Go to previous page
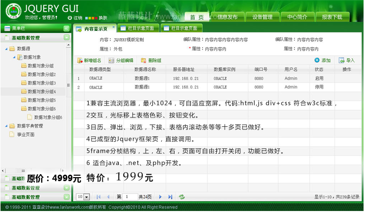Screen dimensions: 365x212 [x=108, y=197]
